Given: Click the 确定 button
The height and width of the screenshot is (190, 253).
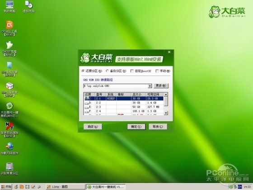Looking at the screenshot, I should click(136, 127).
